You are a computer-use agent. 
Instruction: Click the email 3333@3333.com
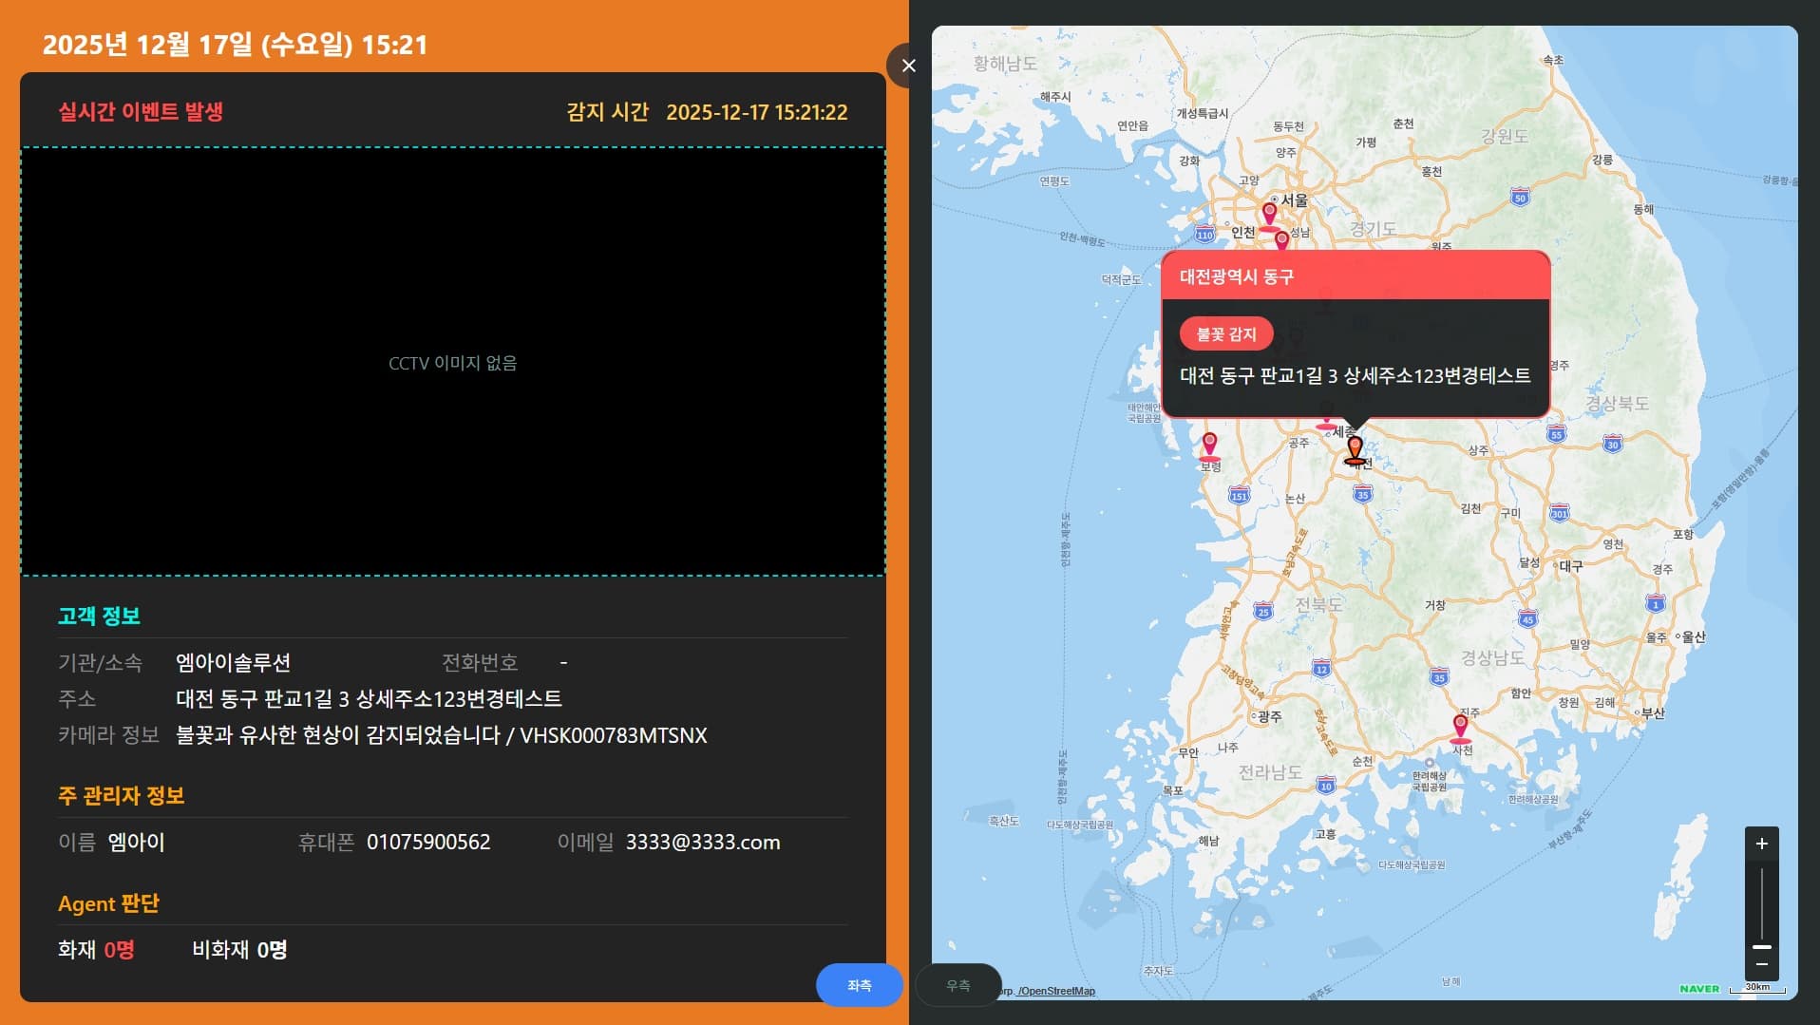[x=702, y=842]
